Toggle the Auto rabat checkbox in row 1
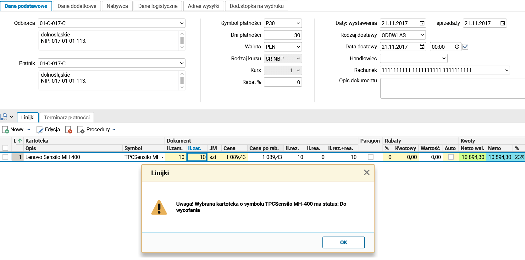525x260 pixels. 451,157
